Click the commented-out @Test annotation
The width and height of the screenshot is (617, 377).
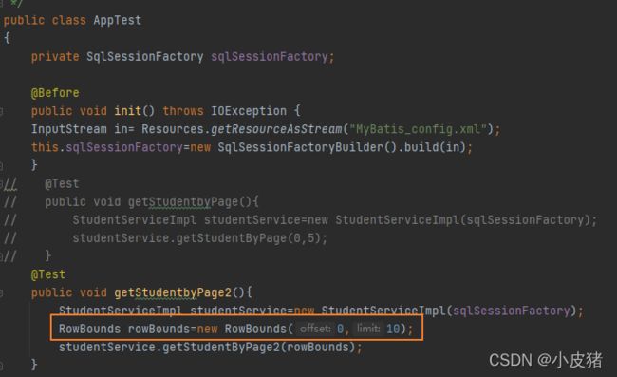tap(62, 184)
